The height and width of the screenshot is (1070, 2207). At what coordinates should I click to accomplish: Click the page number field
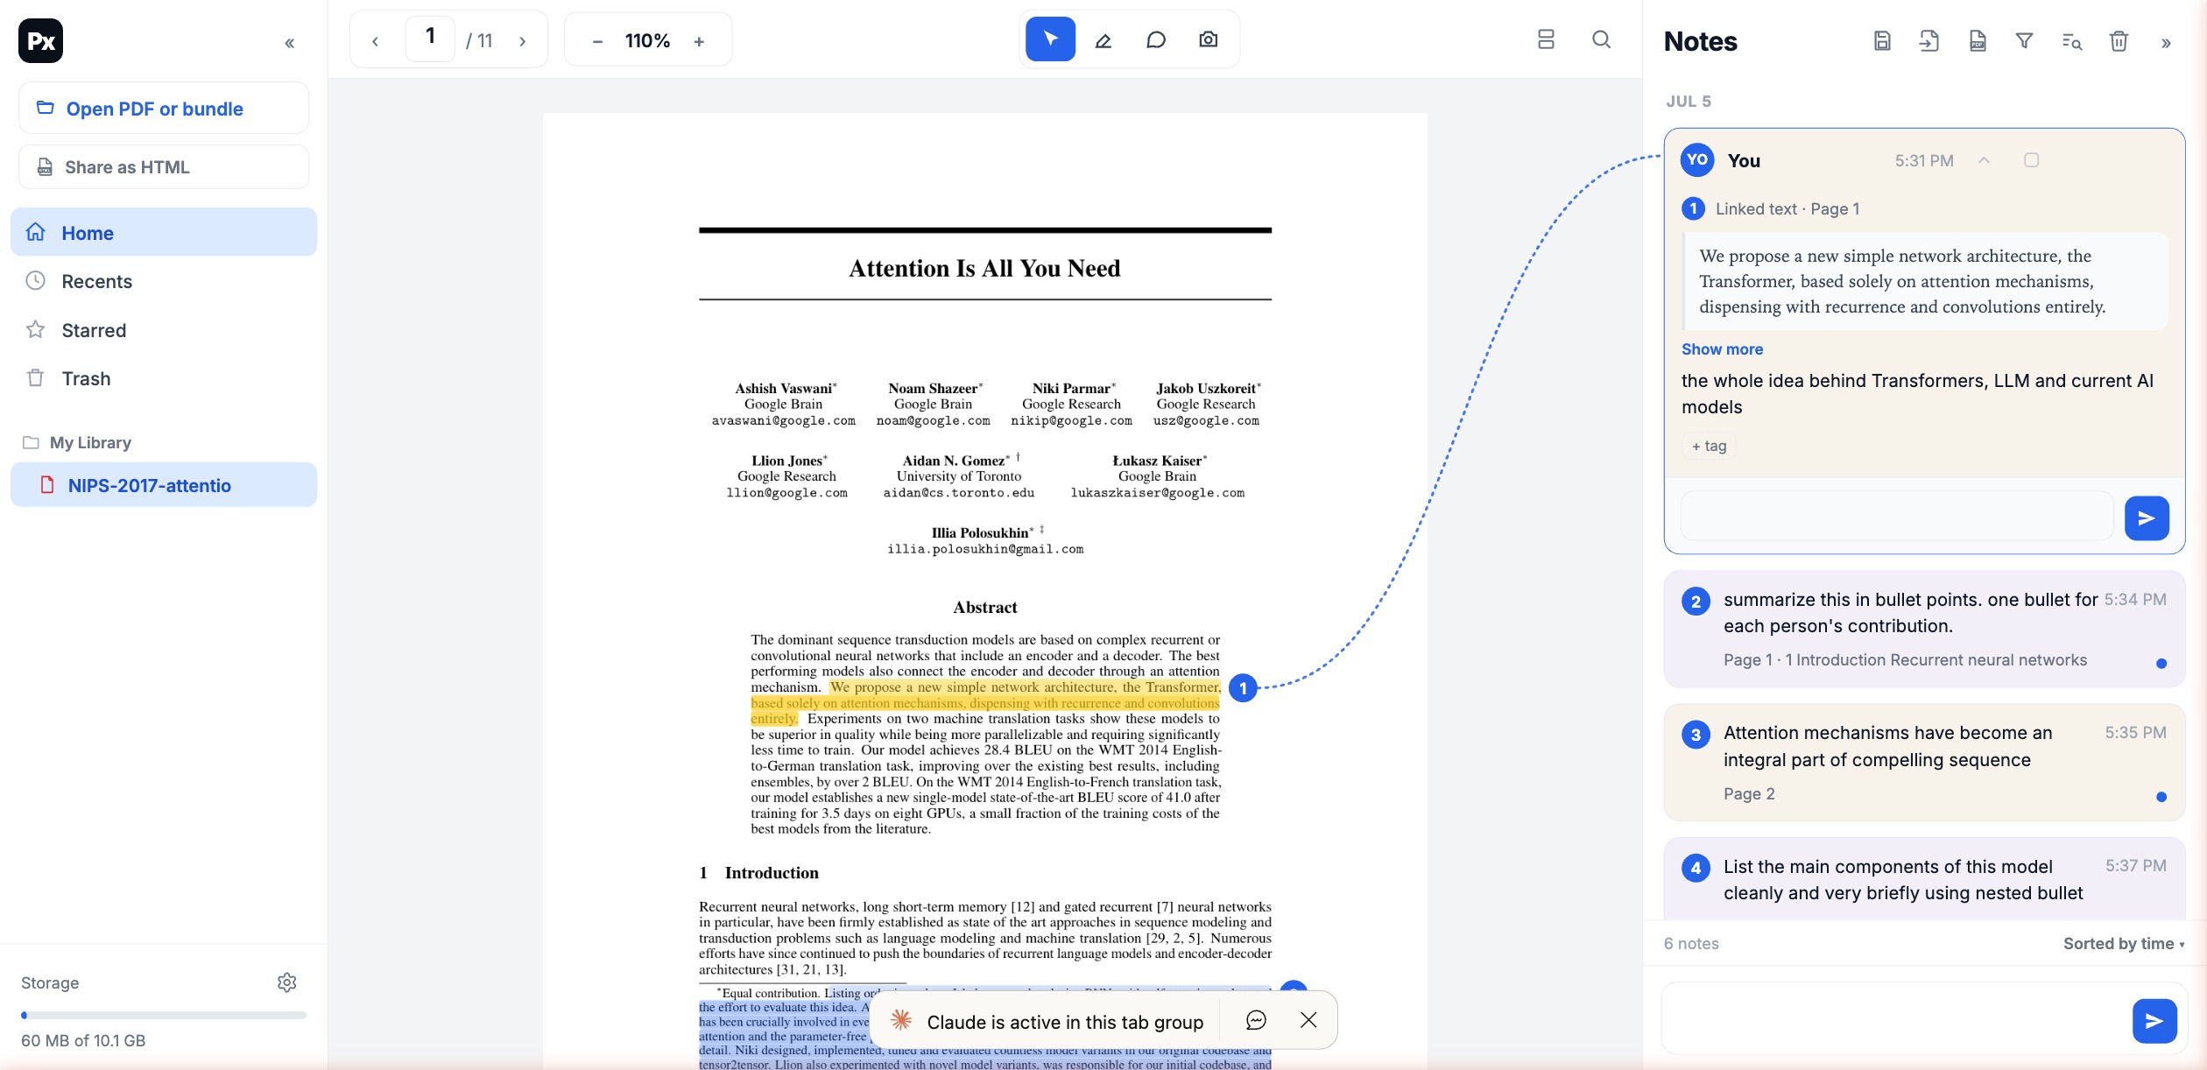tap(430, 39)
